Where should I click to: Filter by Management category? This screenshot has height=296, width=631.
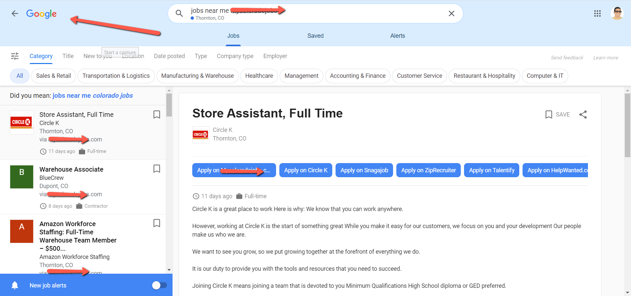(301, 76)
